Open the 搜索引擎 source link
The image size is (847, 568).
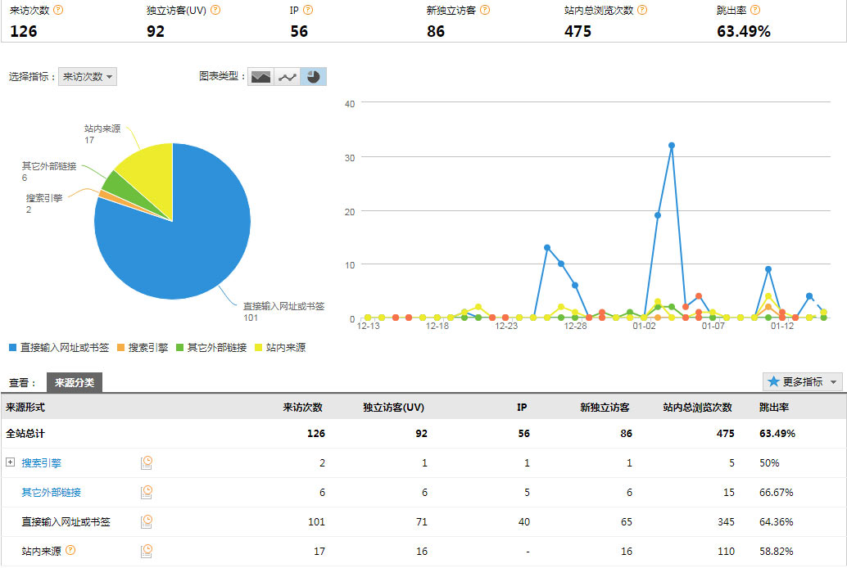(x=42, y=462)
